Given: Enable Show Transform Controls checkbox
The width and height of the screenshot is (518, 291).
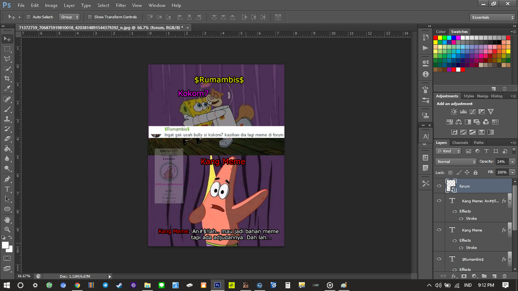Looking at the screenshot, I should click(90, 17).
